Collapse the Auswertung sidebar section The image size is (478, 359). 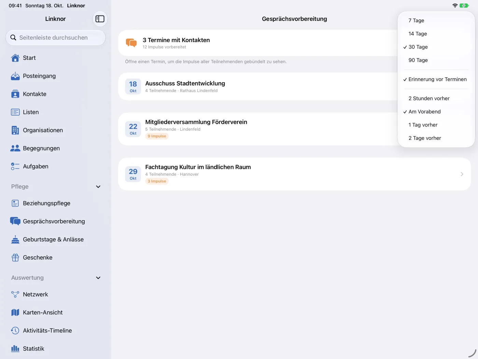98,278
